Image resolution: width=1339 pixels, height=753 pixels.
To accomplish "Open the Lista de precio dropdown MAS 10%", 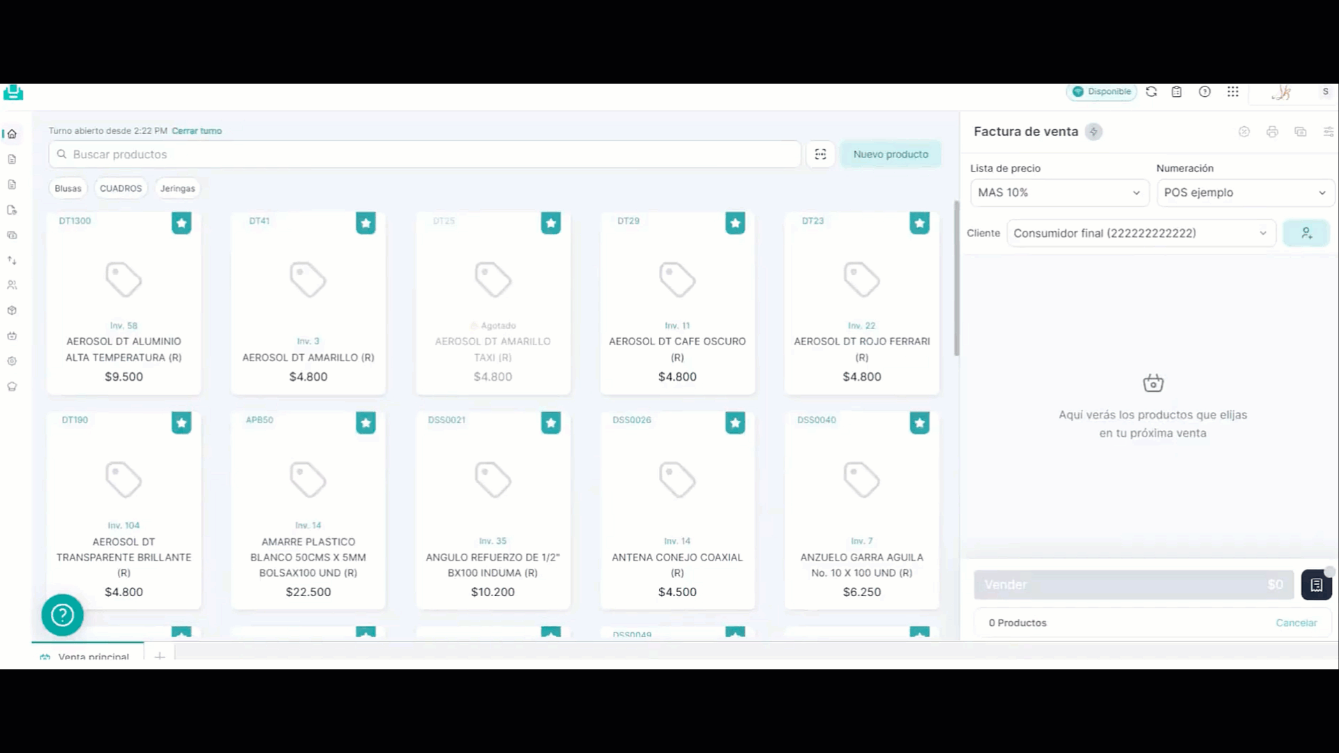I will (1059, 192).
